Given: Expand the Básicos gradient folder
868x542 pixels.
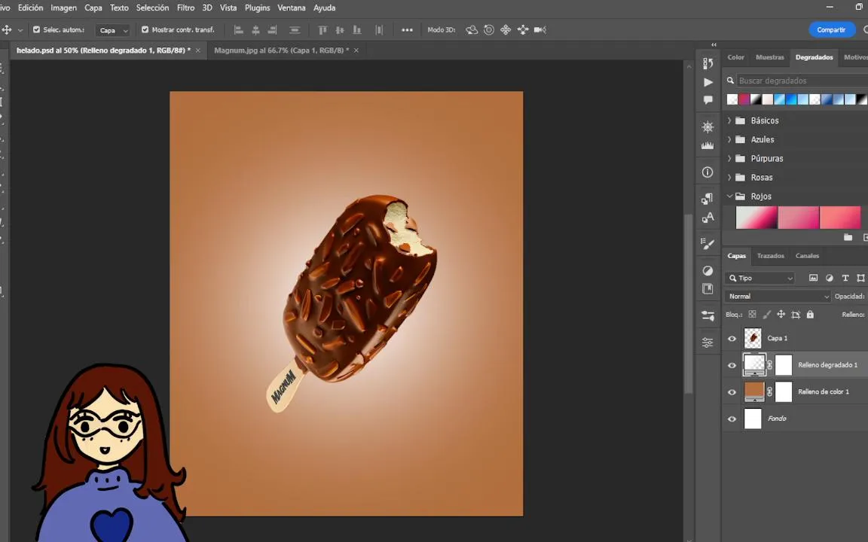Looking at the screenshot, I should (x=729, y=120).
